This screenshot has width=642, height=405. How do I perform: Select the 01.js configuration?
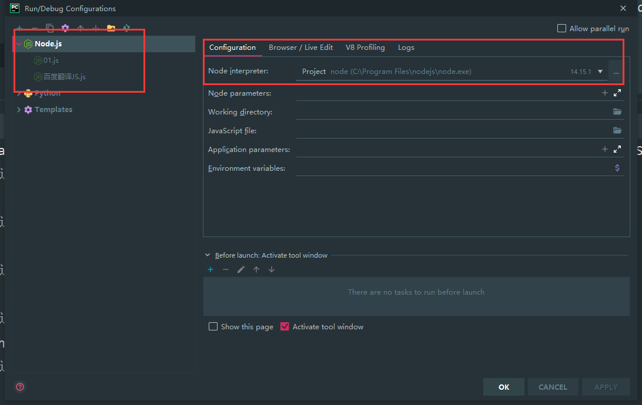pos(51,60)
